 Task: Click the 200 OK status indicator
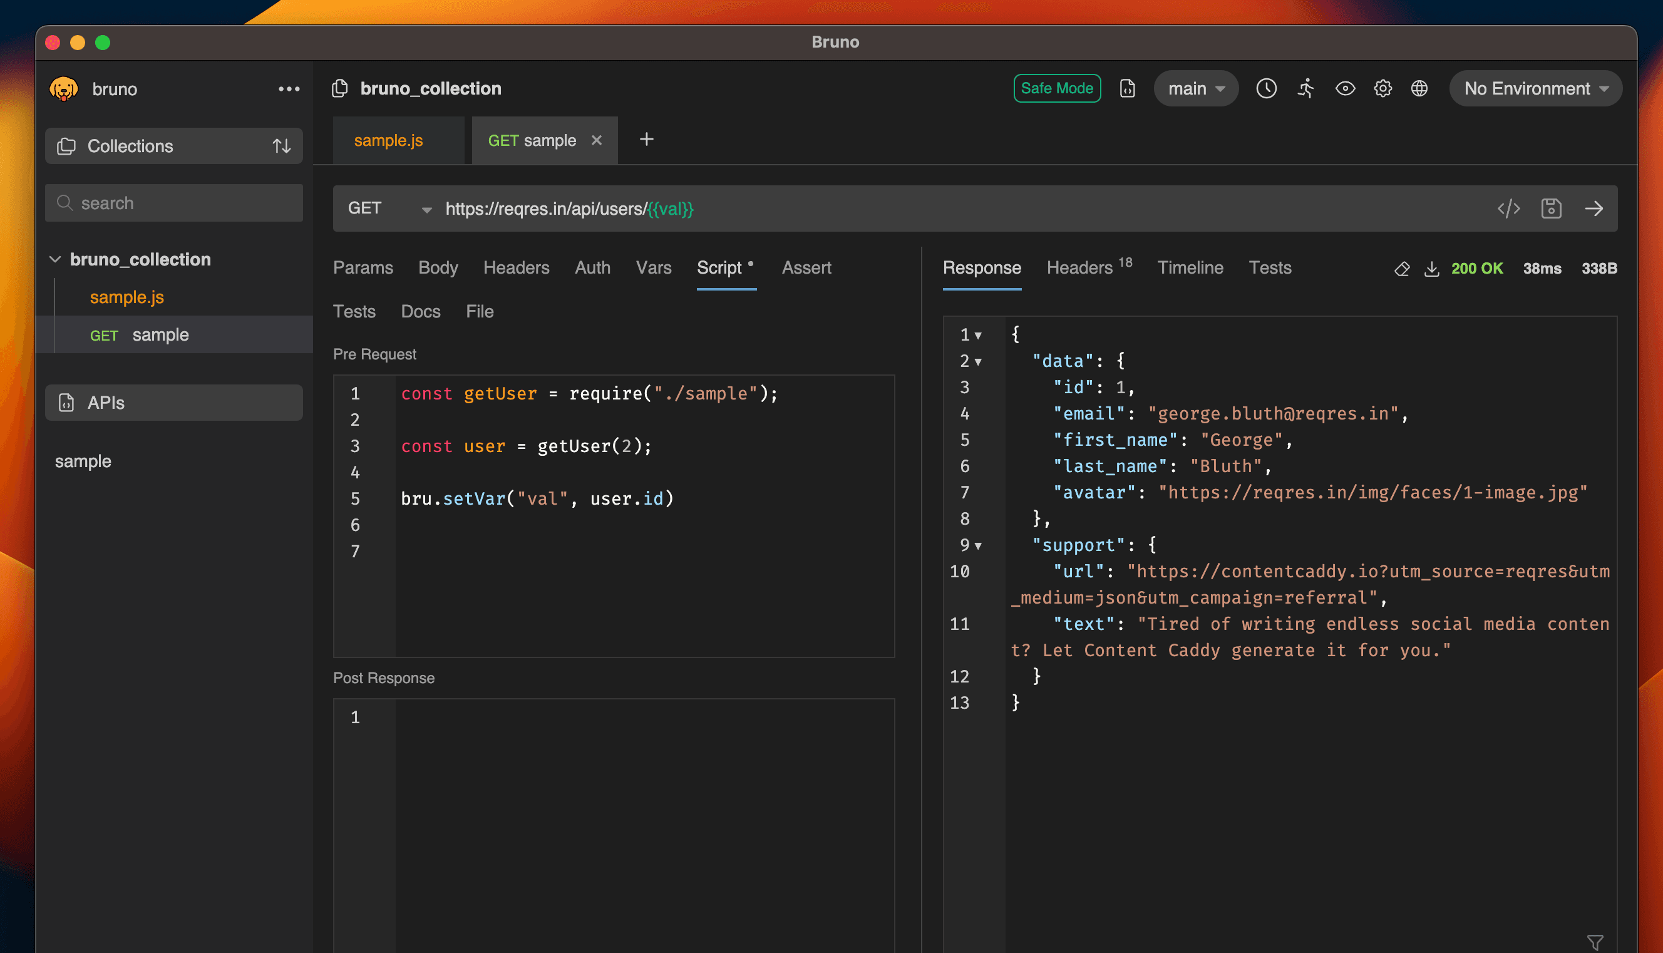coord(1476,269)
